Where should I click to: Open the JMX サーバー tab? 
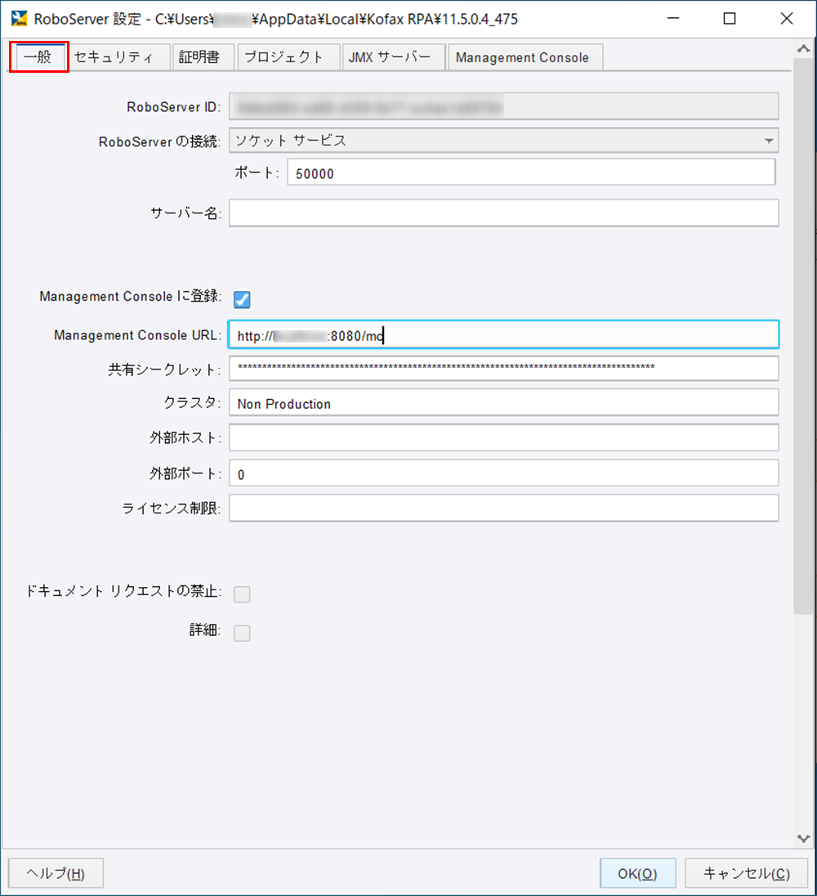(393, 57)
